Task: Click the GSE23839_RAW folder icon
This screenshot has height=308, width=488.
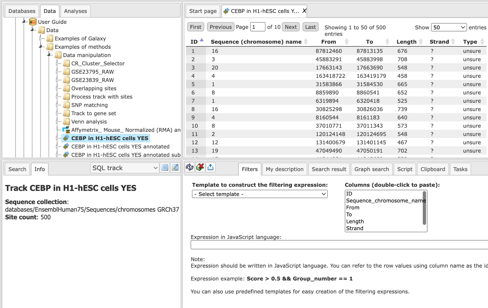Action: point(66,80)
